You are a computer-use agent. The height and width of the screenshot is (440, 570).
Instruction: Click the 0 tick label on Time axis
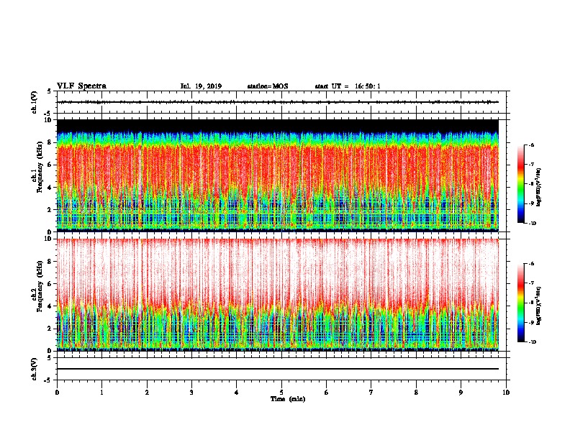(x=57, y=392)
